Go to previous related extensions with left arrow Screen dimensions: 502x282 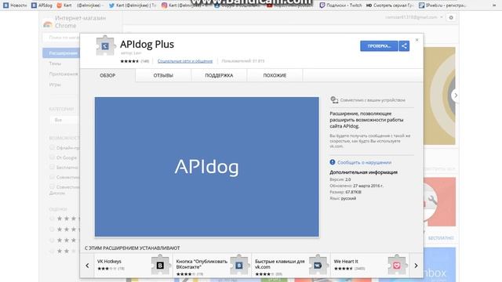click(87, 266)
